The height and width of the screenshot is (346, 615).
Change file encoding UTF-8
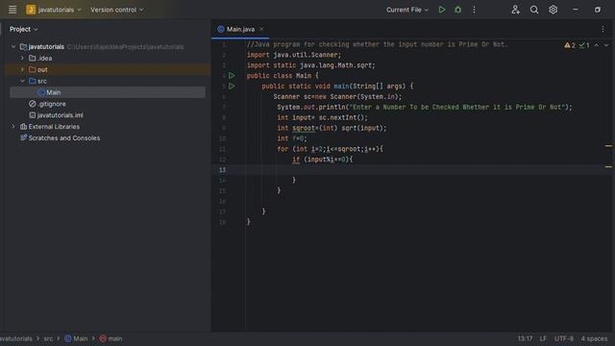(564, 338)
